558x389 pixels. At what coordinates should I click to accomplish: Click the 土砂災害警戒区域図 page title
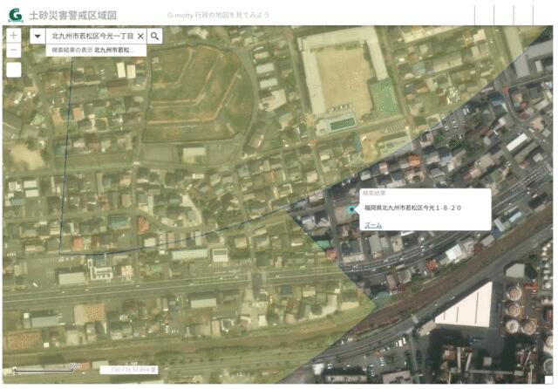[72, 16]
